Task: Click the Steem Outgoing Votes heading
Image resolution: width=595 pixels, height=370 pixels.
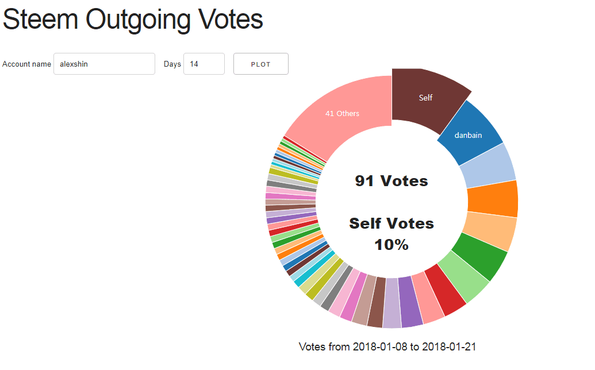Action: tap(133, 19)
